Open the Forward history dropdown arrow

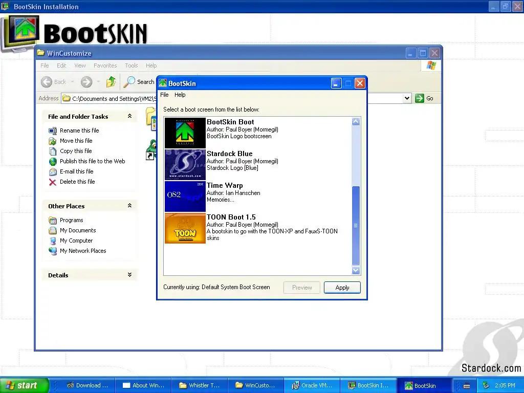98,82
